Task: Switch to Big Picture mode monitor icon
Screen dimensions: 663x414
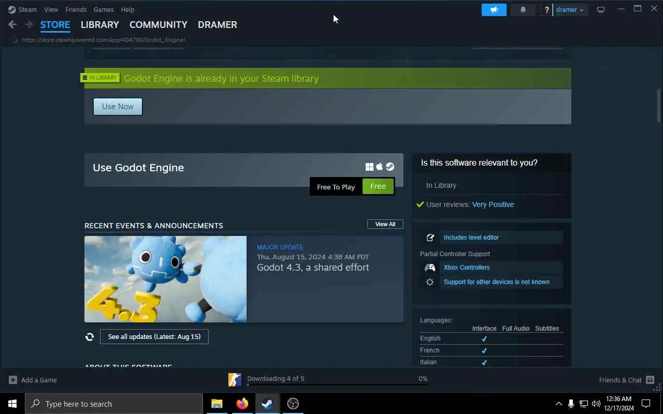Action: [601, 10]
